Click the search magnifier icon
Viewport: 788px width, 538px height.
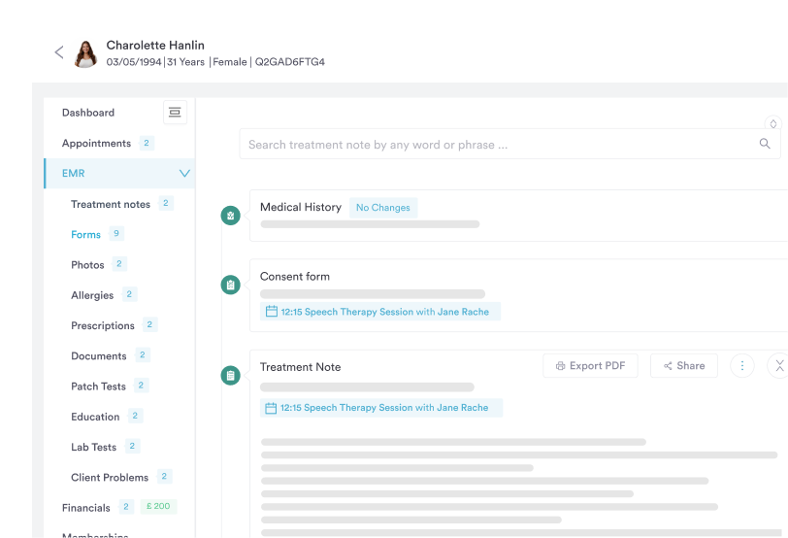[x=765, y=144]
